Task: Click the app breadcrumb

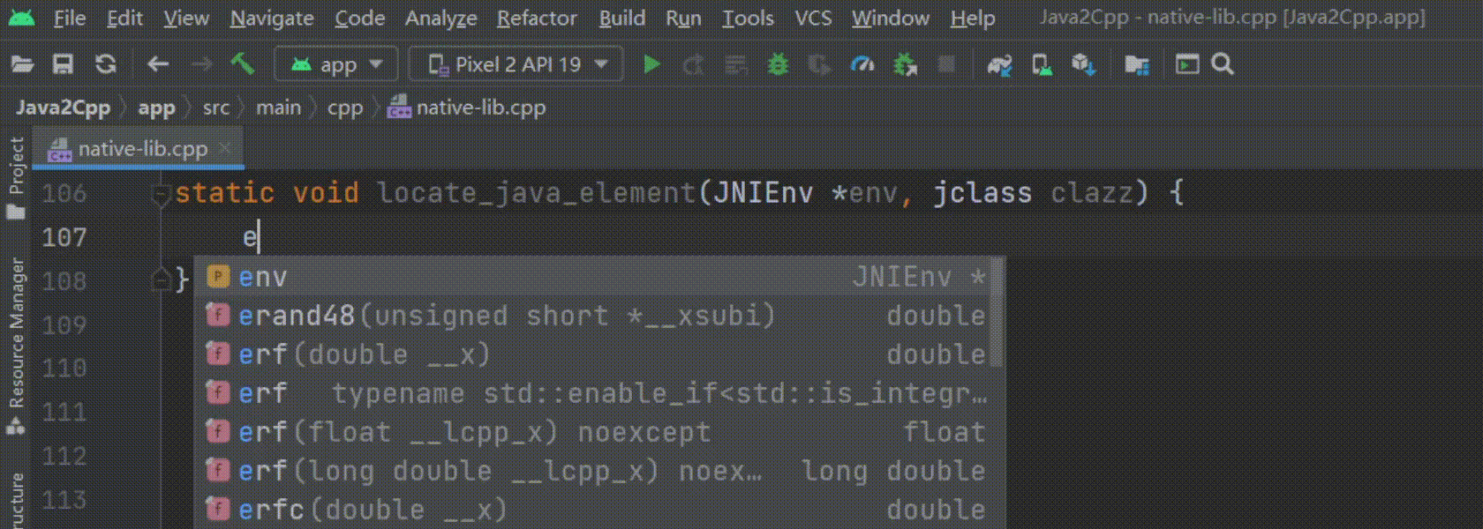Action: tap(156, 108)
